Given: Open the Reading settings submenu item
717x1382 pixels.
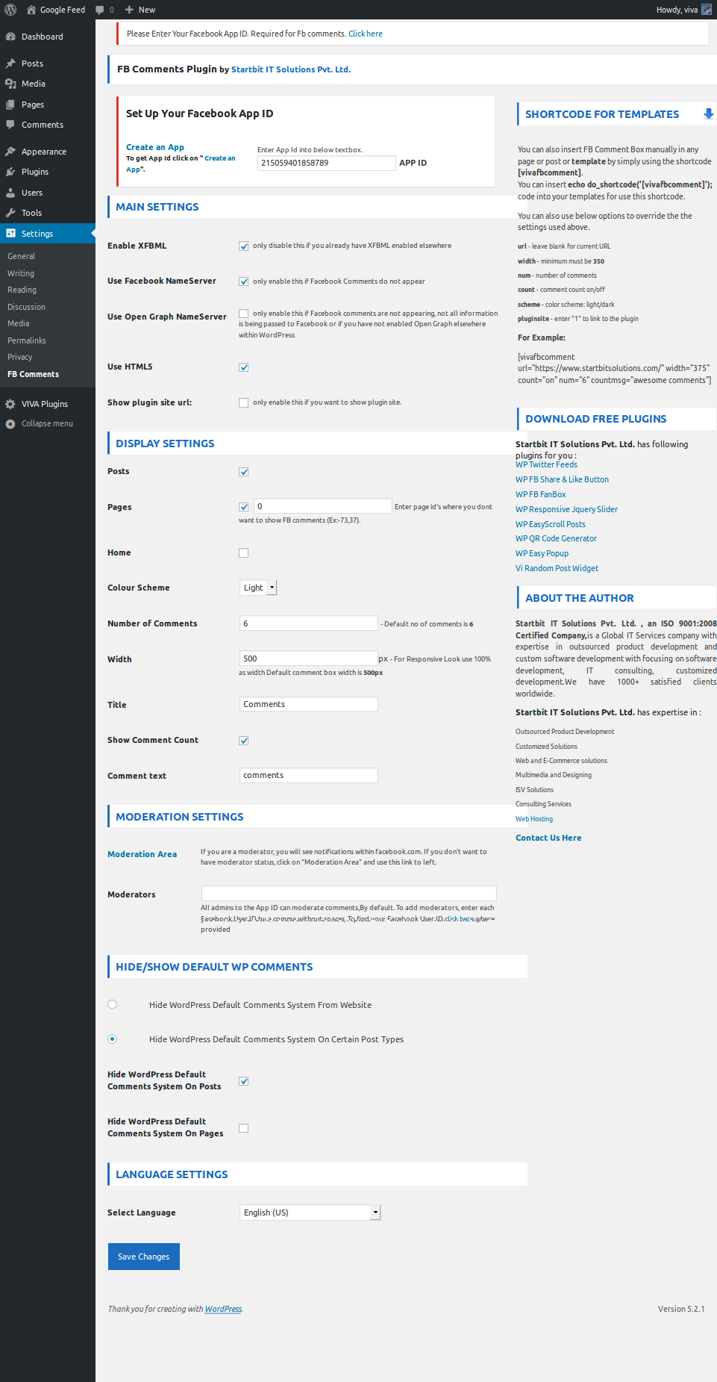Looking at the screenshot, I should [x=22, y=290].
